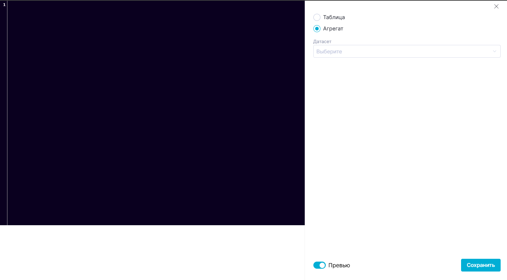The width and height of the screenshot is (507, 280).
Task: Toggle the Превью switch off
Action: click(319, 265)
